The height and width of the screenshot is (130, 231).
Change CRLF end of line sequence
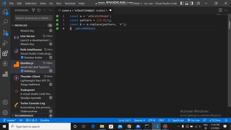point(161,120)
